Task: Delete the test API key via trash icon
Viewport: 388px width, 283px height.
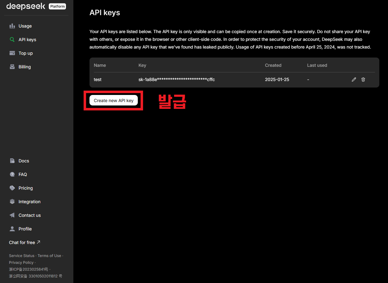Action: 363,79
